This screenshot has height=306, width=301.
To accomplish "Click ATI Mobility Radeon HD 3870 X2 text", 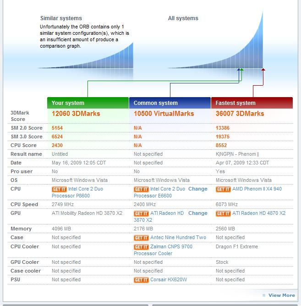I will pyautogui.click(x=87, y=213).
